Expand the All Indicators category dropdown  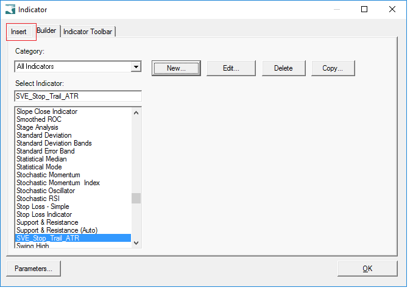[136, 66]
